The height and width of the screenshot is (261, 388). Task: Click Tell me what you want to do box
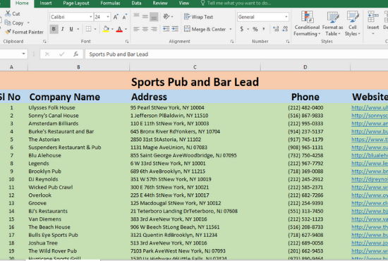point(236,4)
